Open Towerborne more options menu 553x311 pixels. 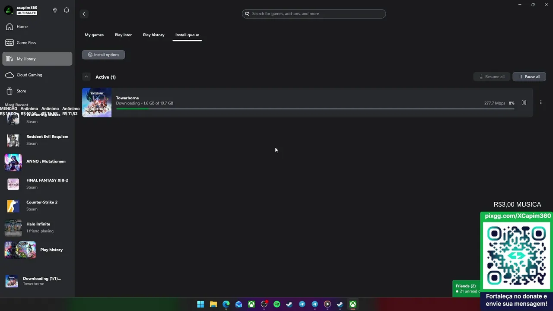[540, 103]
